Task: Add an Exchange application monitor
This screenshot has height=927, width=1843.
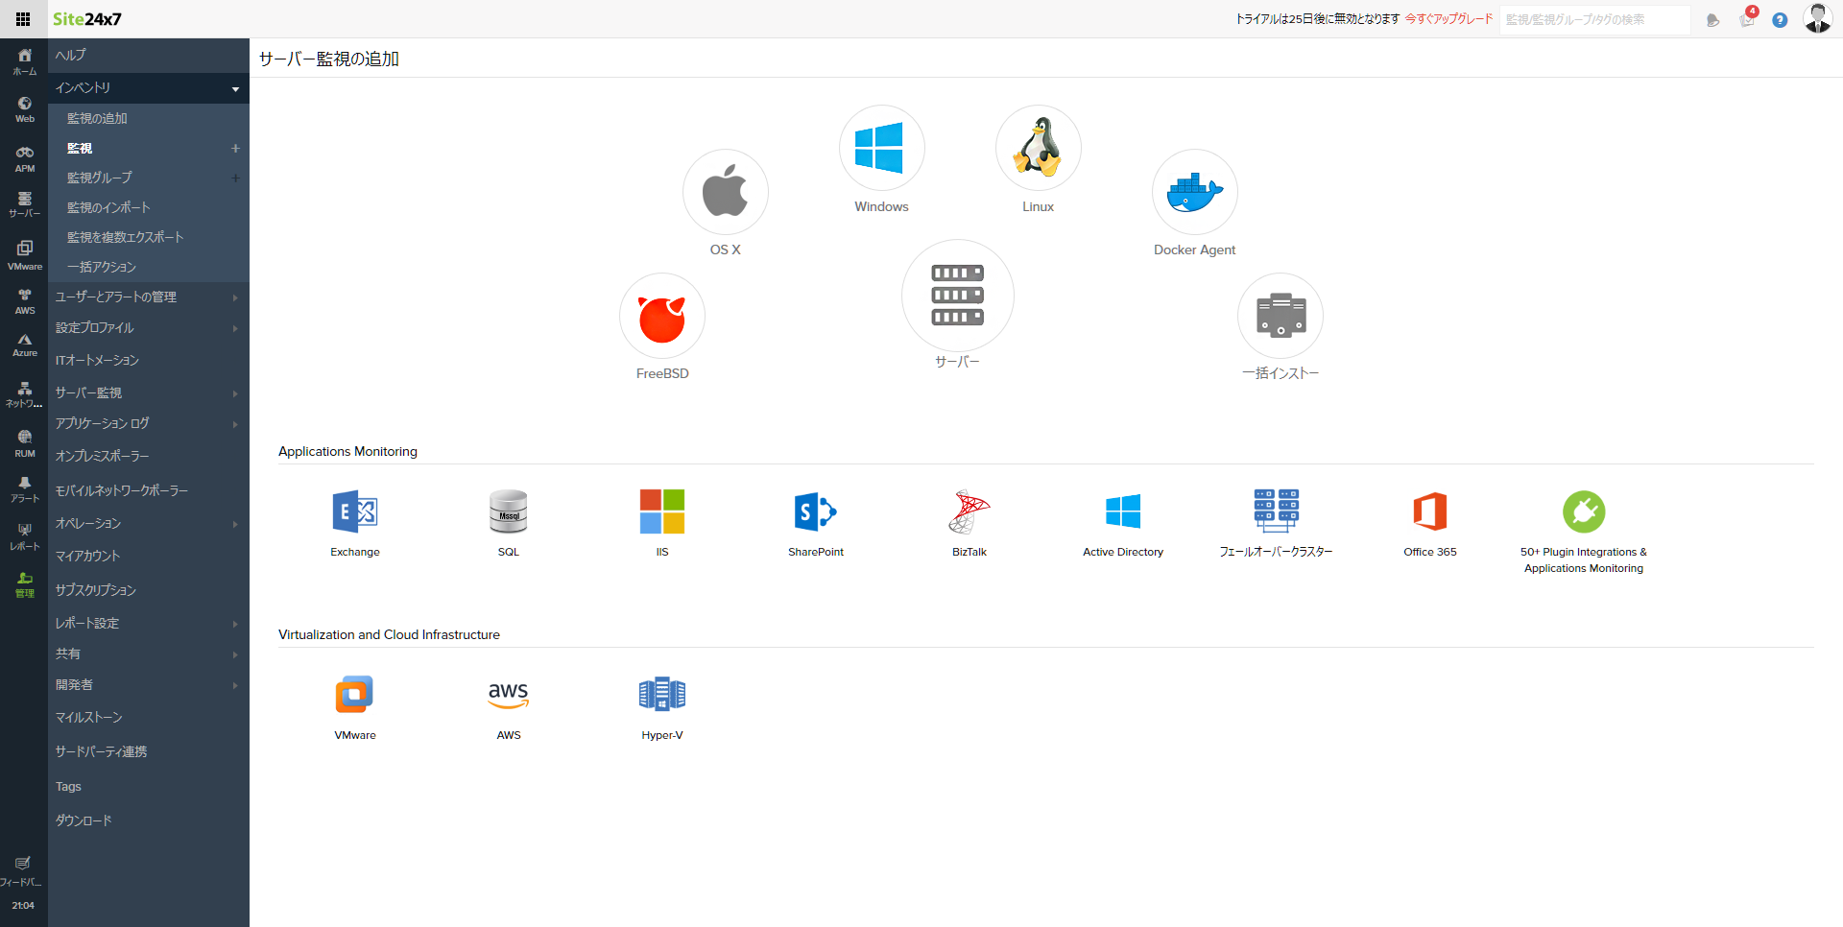Action: pyautogui.click(x=355, y=511)
